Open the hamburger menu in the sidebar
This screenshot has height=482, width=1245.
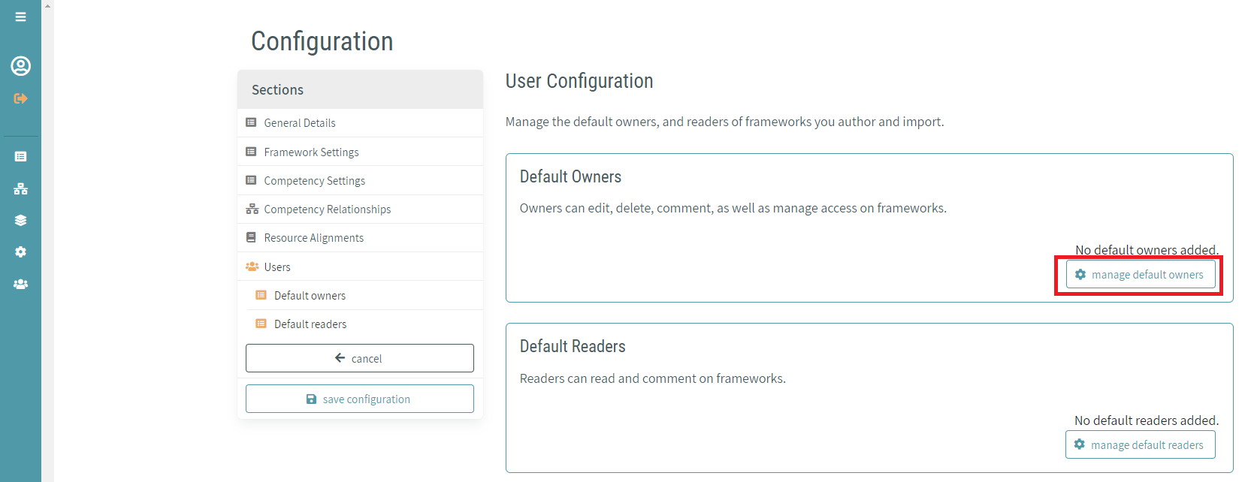[20, 17]
